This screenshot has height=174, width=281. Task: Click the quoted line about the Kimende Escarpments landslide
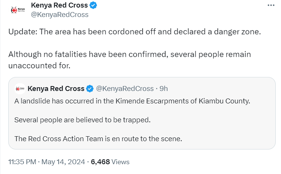[132, 101]
